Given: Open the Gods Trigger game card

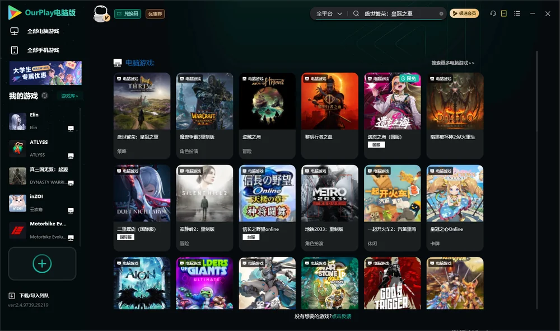Looking at the screenshot, I should 392,283.
